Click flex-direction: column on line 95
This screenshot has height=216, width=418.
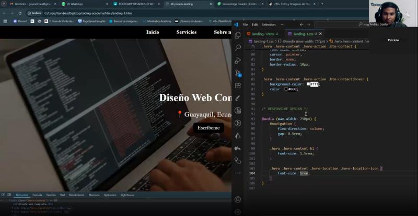pos(301,129)
